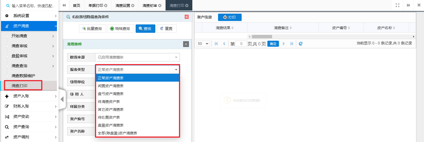Click the red hide query panel icon

click(187, 17)
